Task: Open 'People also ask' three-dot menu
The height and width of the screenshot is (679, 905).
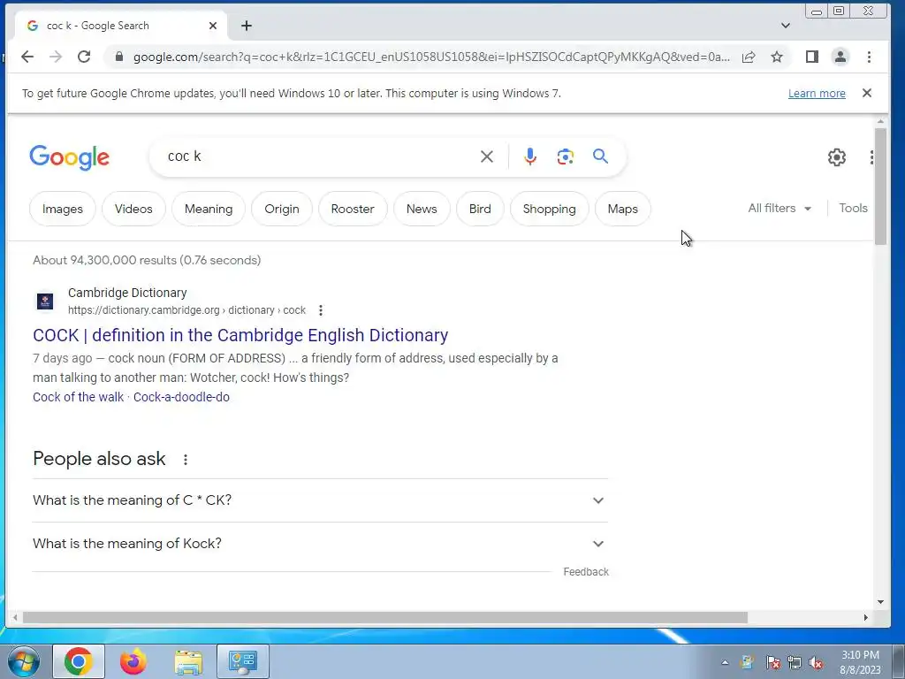Action: coord(186,460)
